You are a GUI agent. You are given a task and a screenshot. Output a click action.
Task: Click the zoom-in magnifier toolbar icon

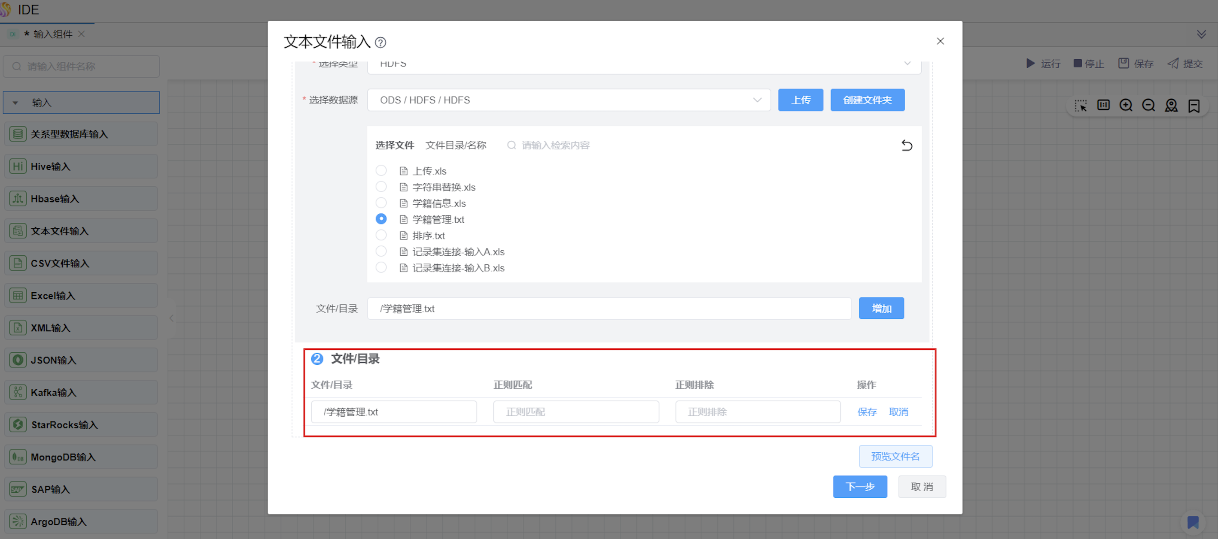pyautogui.click(x=1126, y=105)
